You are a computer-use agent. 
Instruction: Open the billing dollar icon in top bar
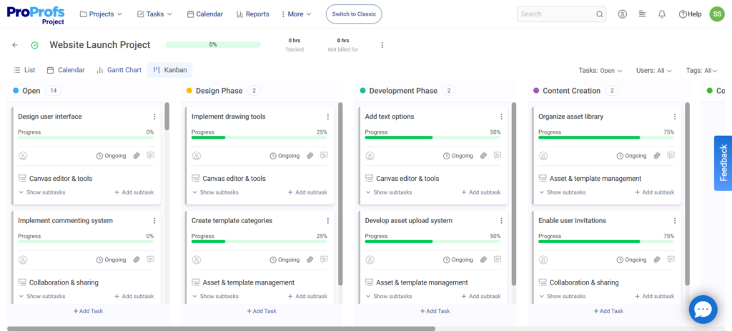[x=623, y=14]
